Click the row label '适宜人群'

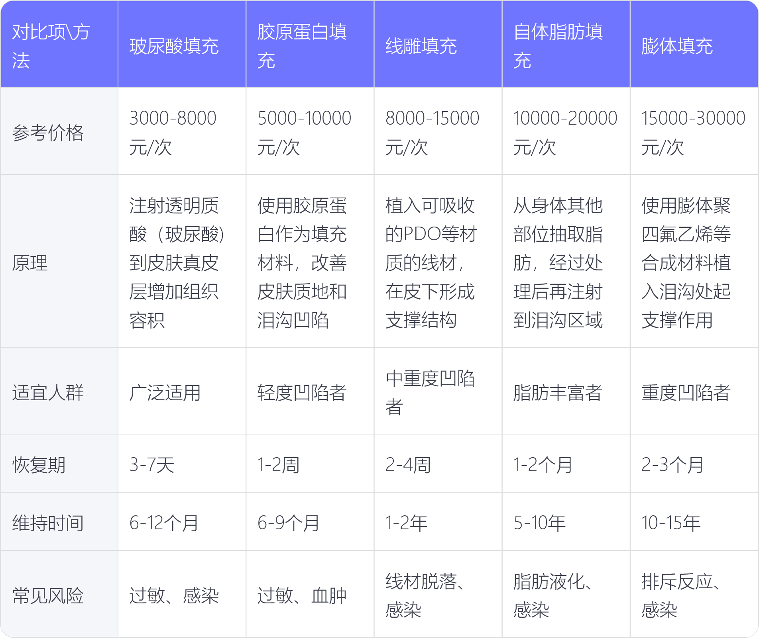59,391
